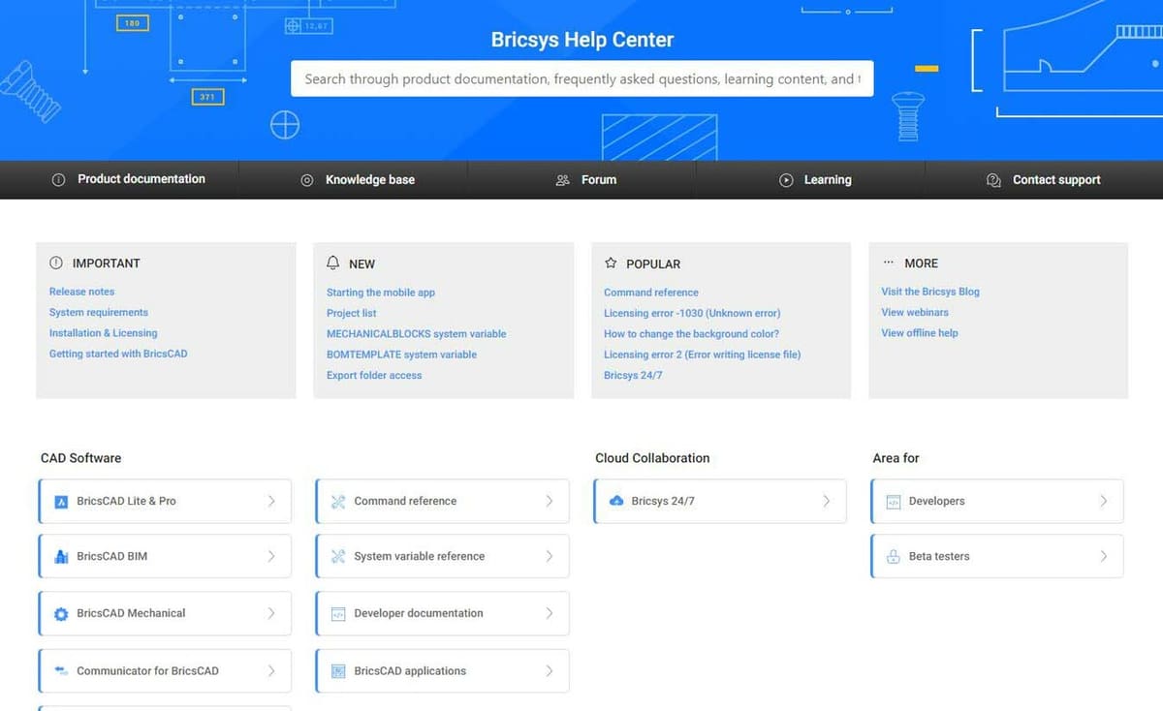Click the Knowledge base circle icon

tap(307, 180)
